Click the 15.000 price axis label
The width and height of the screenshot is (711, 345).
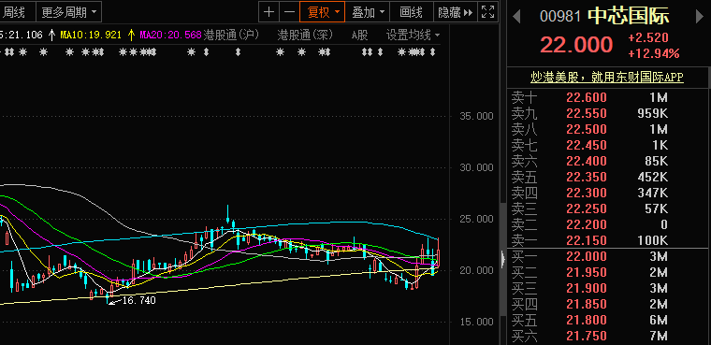click(476, 322)
